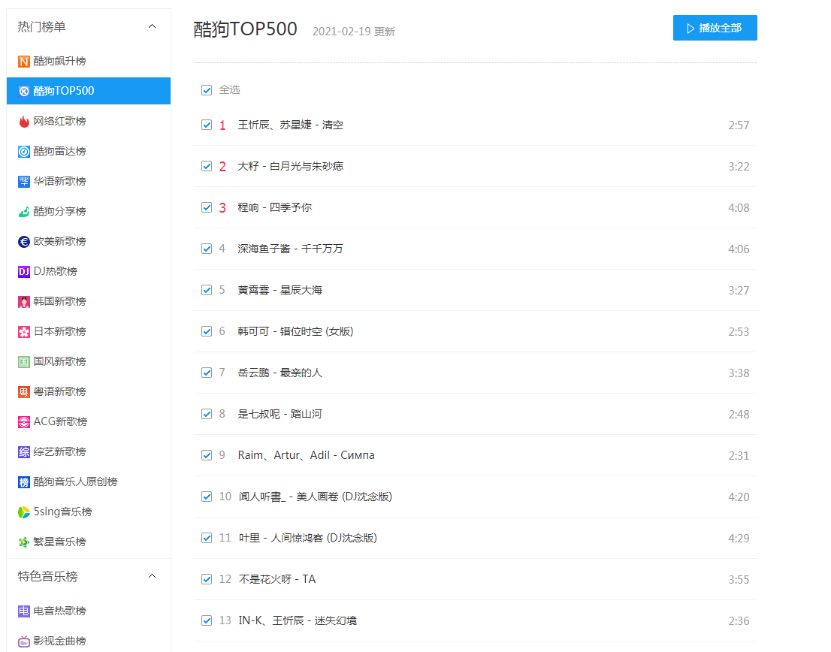The width and height of the screenshot is (831, 652).
Task: Open song 韩可可 - 错位时空 (女版)
Action: coord(295,331)
